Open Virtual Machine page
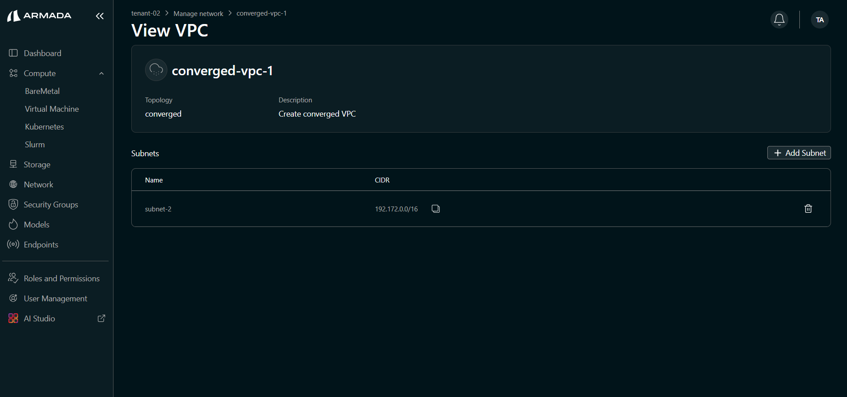 click(x=52, y=109)
